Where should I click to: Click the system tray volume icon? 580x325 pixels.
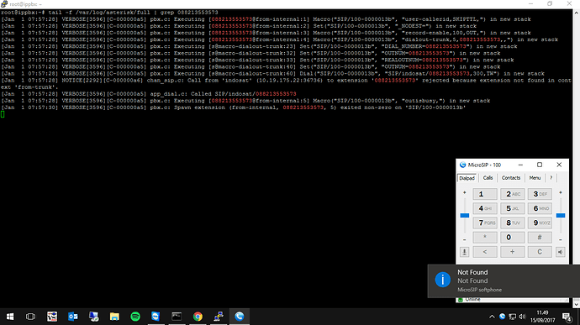522,317
